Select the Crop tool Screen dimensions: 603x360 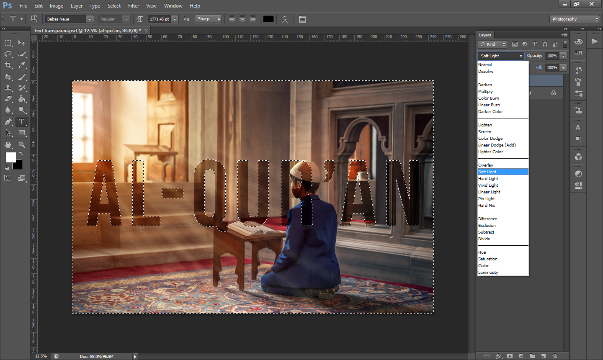click(x=8, y=65)
